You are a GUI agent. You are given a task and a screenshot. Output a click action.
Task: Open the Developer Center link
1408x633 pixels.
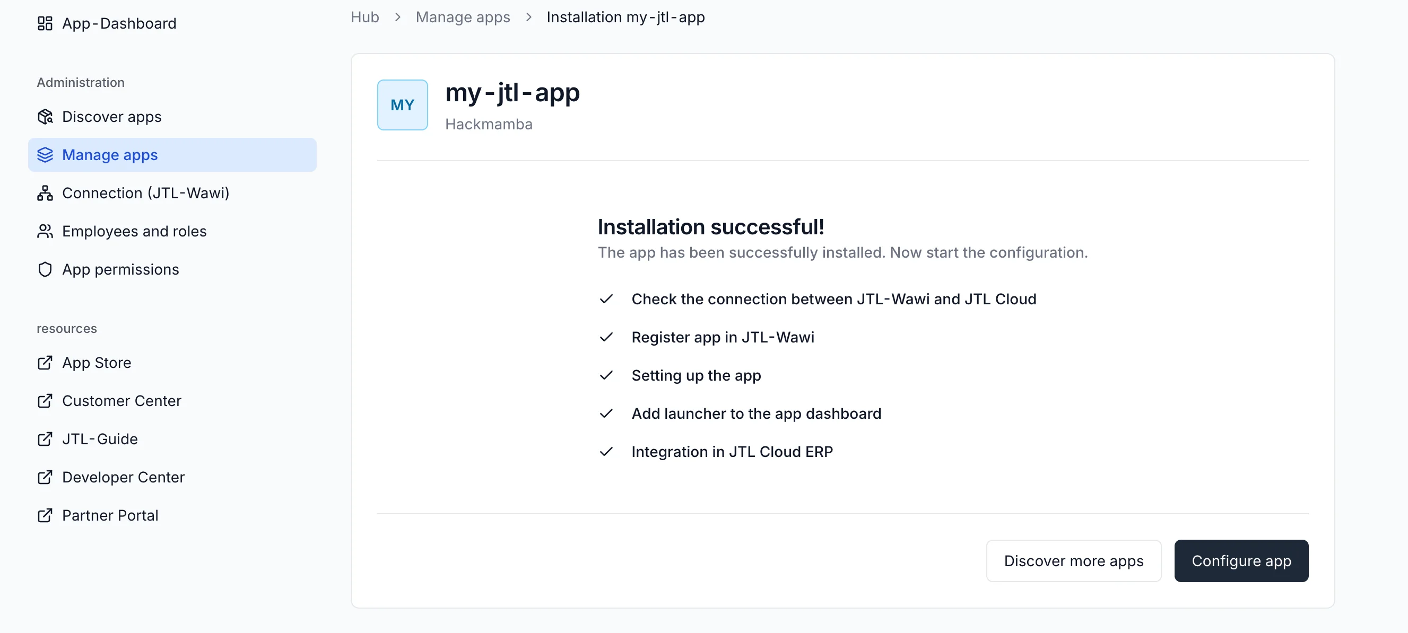tap(173, 478)
